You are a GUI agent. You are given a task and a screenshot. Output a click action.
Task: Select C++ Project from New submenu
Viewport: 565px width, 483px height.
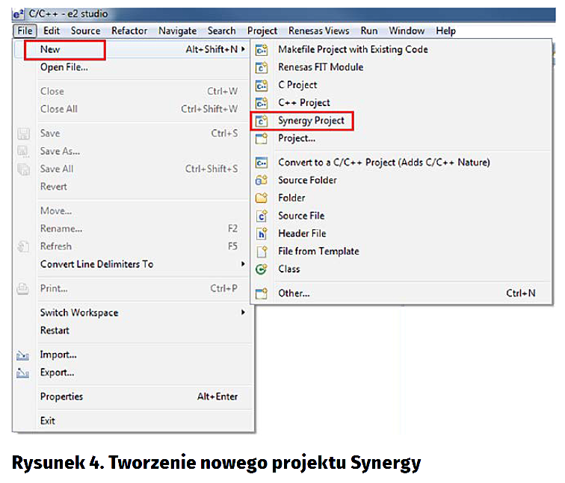click(x=304, y=103)
